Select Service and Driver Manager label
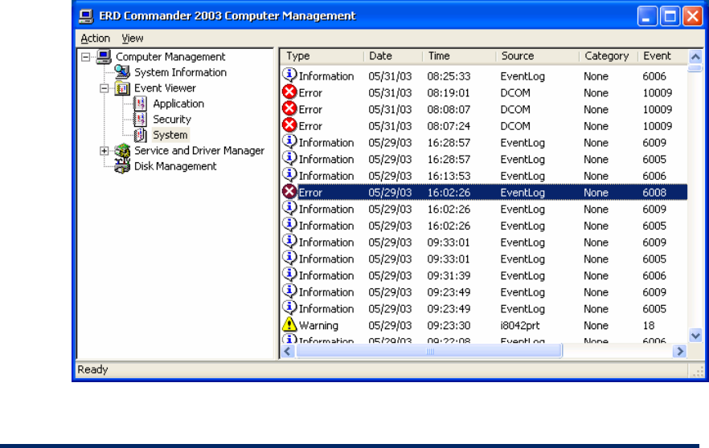Viewport: 709px width, 448px height. coord(199,151)
